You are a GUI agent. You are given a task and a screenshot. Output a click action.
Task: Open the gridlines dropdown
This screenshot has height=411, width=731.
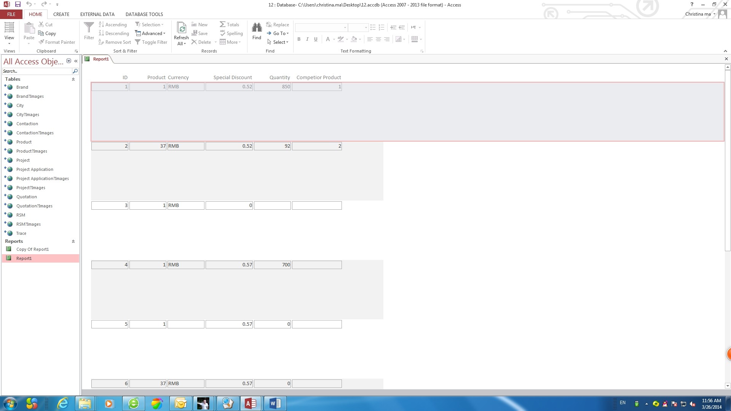417,39
